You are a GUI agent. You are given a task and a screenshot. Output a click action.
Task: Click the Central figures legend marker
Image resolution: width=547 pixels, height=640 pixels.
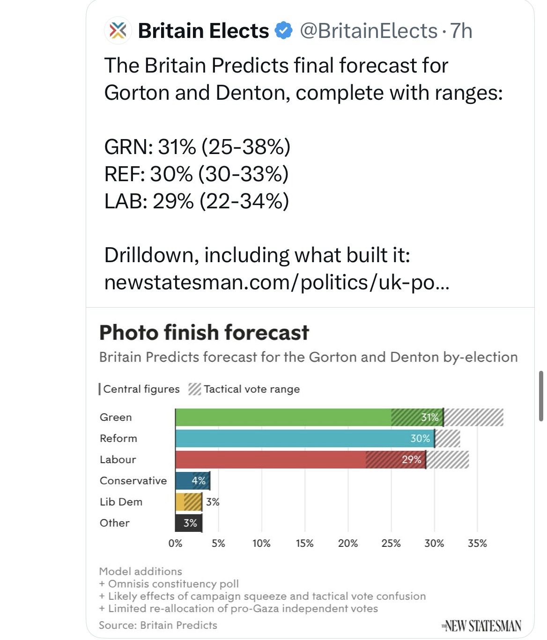[x=100, y=389]
